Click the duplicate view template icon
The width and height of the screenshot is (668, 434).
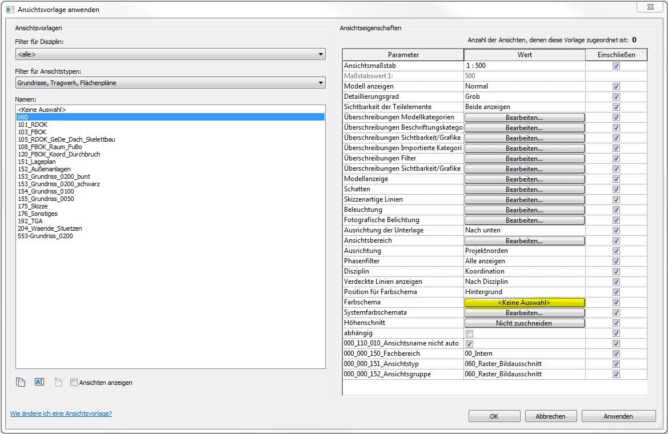point(21,383)
